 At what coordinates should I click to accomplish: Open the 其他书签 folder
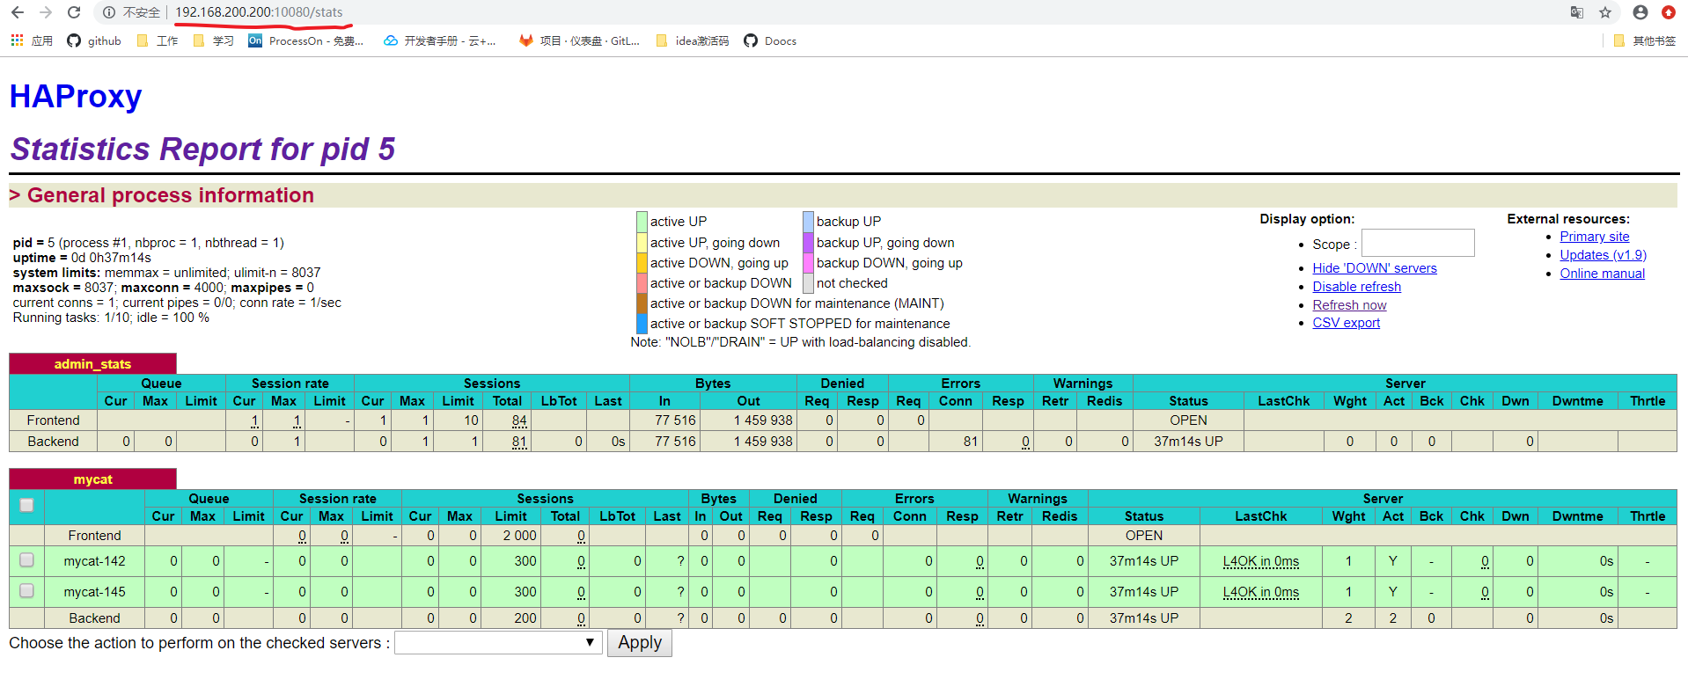(x=1645, y=40)
